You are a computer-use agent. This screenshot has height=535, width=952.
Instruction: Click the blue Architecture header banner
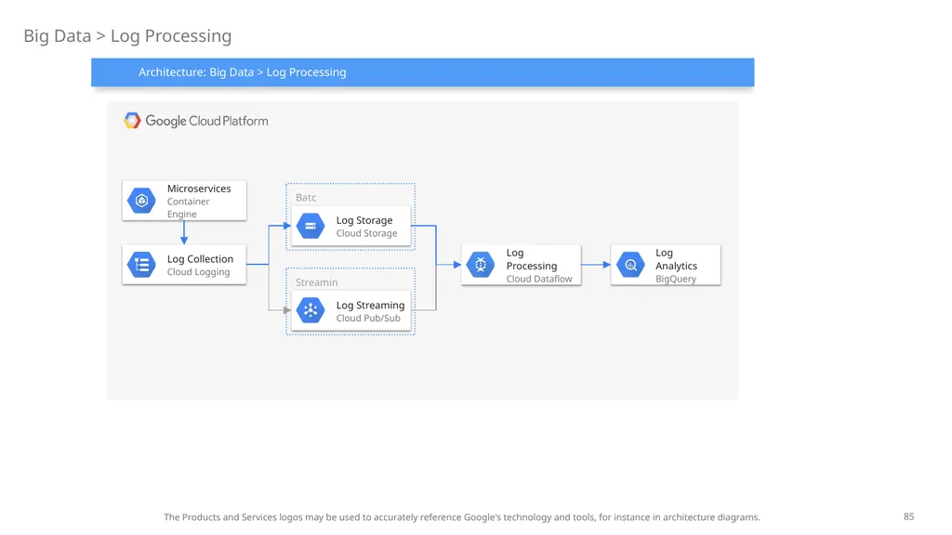pyautogui.click(x=423, y=72)
